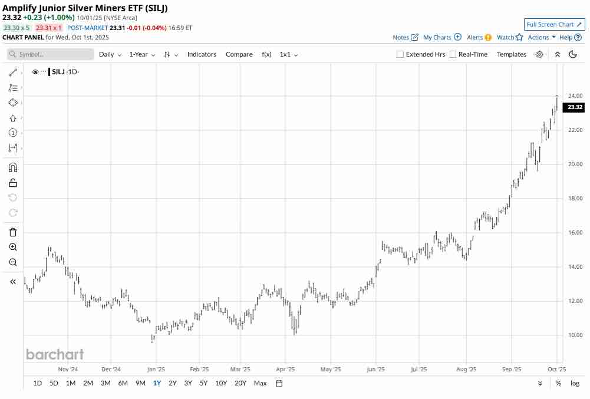Open the Help link
The height and width of the screenshot is (399, 590).
tap(570, 37)
